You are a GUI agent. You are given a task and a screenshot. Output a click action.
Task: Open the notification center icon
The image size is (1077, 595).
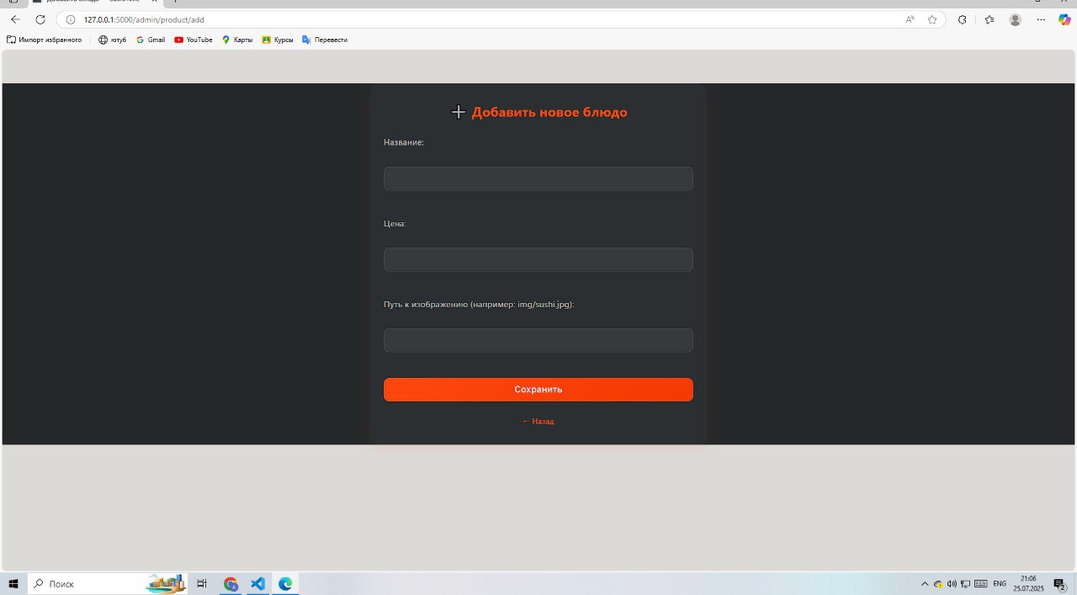tap(1060, 584)
